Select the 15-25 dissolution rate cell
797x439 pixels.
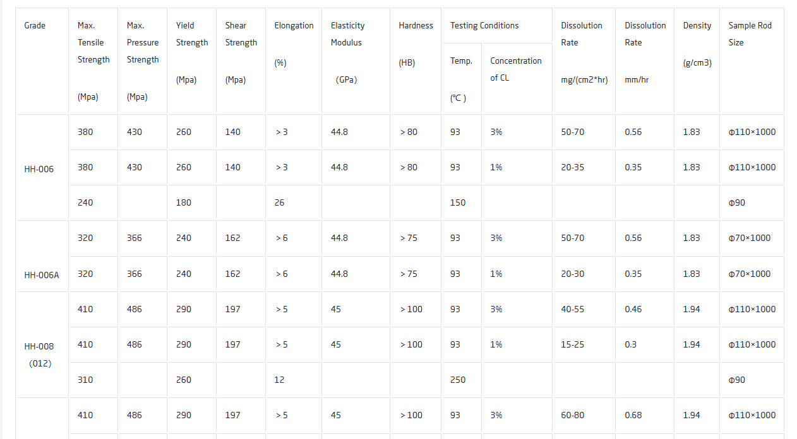coord(584,344)
